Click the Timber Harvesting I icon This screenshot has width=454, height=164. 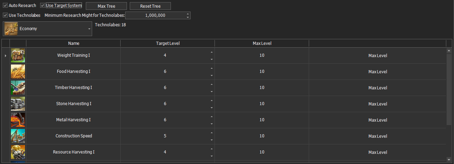coord(18,88)
